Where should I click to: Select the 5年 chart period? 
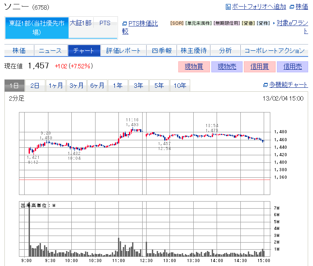click(x=159, y=86)
